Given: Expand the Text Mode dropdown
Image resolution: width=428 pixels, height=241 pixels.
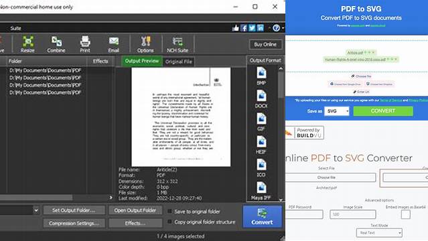Looking at the screenshot, I should pos(379,233).
